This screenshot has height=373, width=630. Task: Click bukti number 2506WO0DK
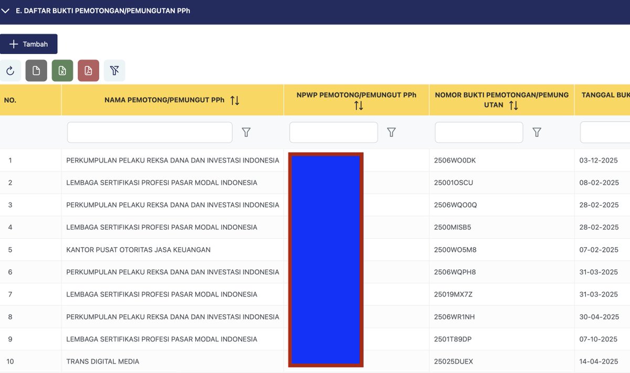coord(455,161)
